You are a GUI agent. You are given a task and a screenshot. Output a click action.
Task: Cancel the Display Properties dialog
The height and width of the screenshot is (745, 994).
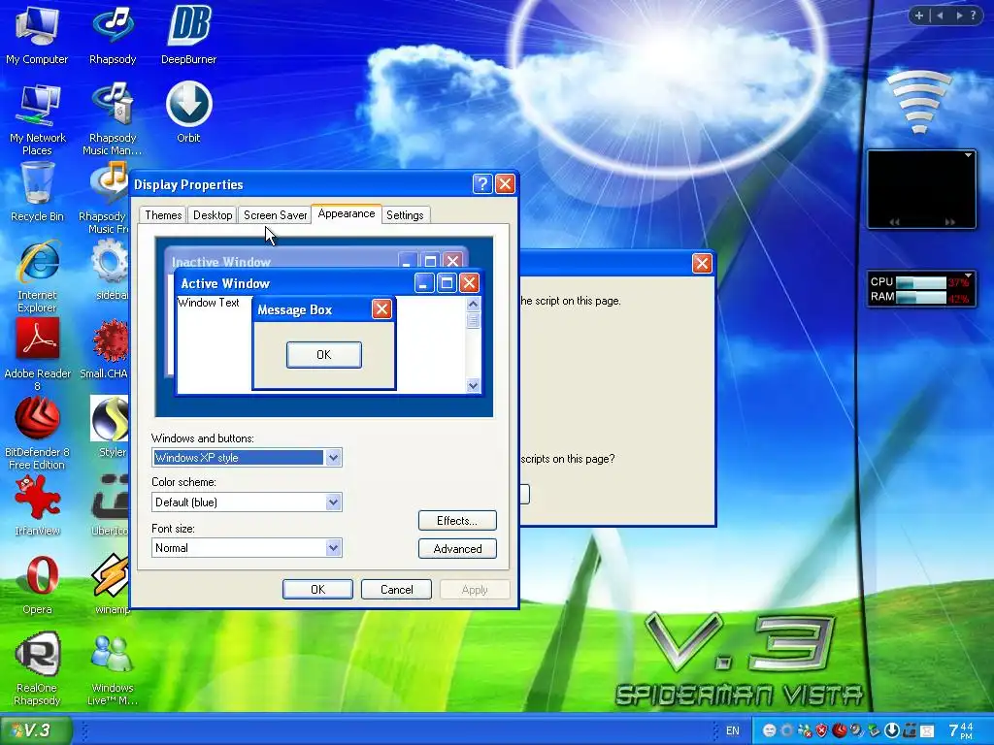396,589
